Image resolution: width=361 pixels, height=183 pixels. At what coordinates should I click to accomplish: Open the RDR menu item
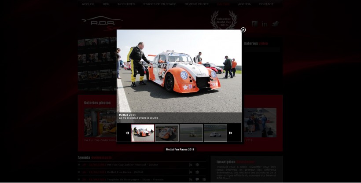point(106,4)
